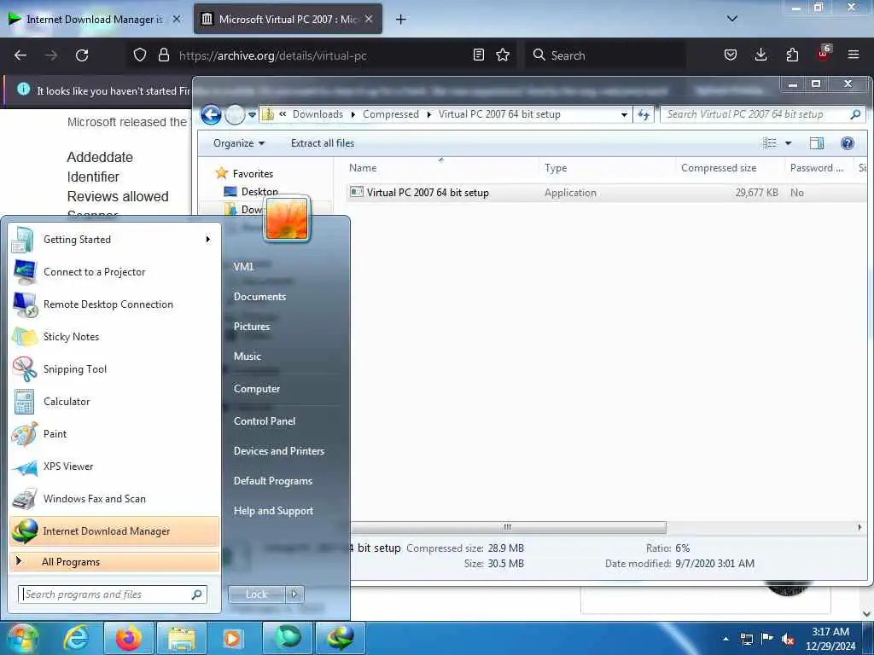874x655 pixels.
Task: Launch Sticky Notes
Action: point(114,336)
